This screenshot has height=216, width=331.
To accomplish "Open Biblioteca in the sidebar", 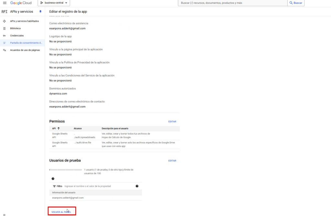I will click(x=16, y=28).
